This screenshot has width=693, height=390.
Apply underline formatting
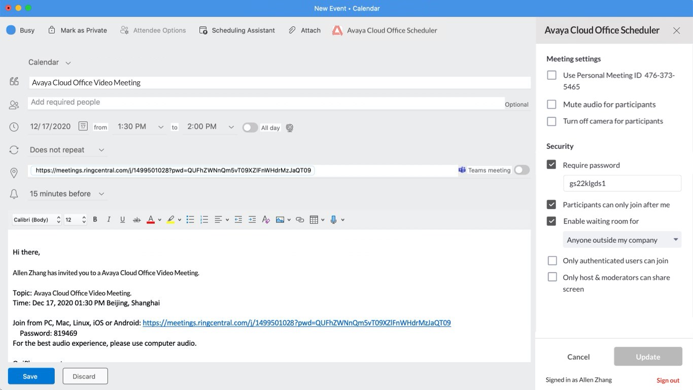tap(122, 219)
